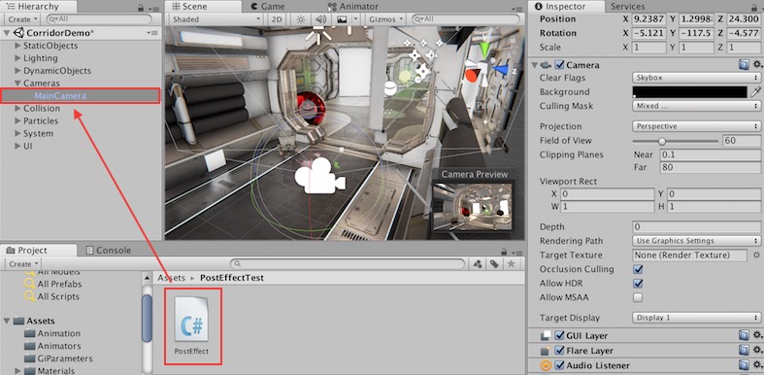
Task: Toggle 2D view mode
Action: pos(277,19)
